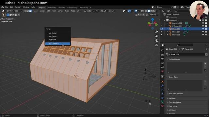Click the pan hand viewport icon
Viewport: 209px width, 117px height.
click(x=156, y=36)
